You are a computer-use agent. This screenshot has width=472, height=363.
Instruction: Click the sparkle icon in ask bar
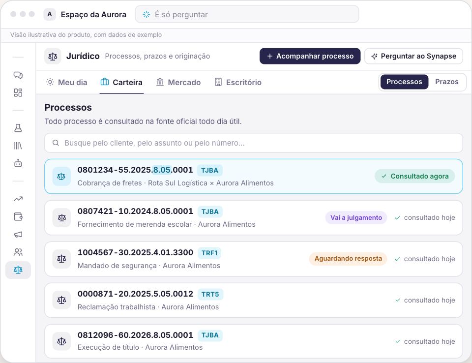pos(147,14)
